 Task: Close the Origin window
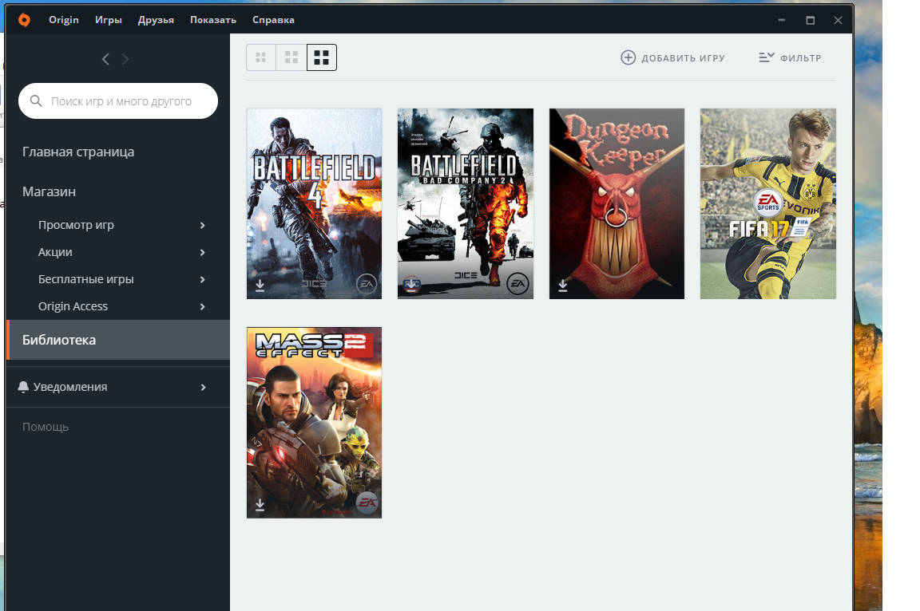(x=838, y=20)
